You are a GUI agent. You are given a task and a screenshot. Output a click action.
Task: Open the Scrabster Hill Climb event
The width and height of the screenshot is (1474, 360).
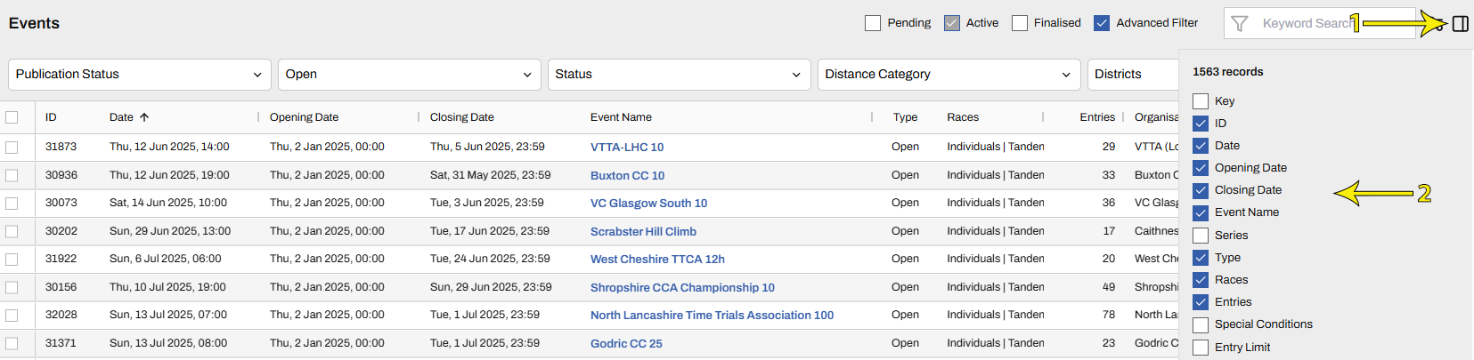pyautogui.click(x=643, y=232)
